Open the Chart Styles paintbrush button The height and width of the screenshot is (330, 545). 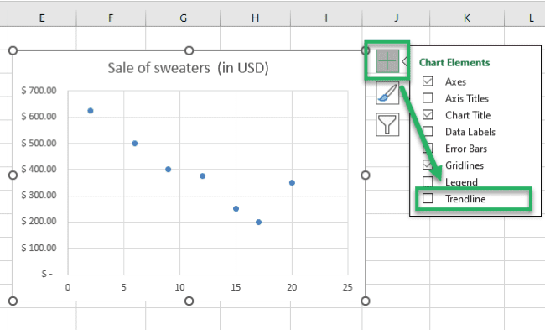tap(387, 93)
